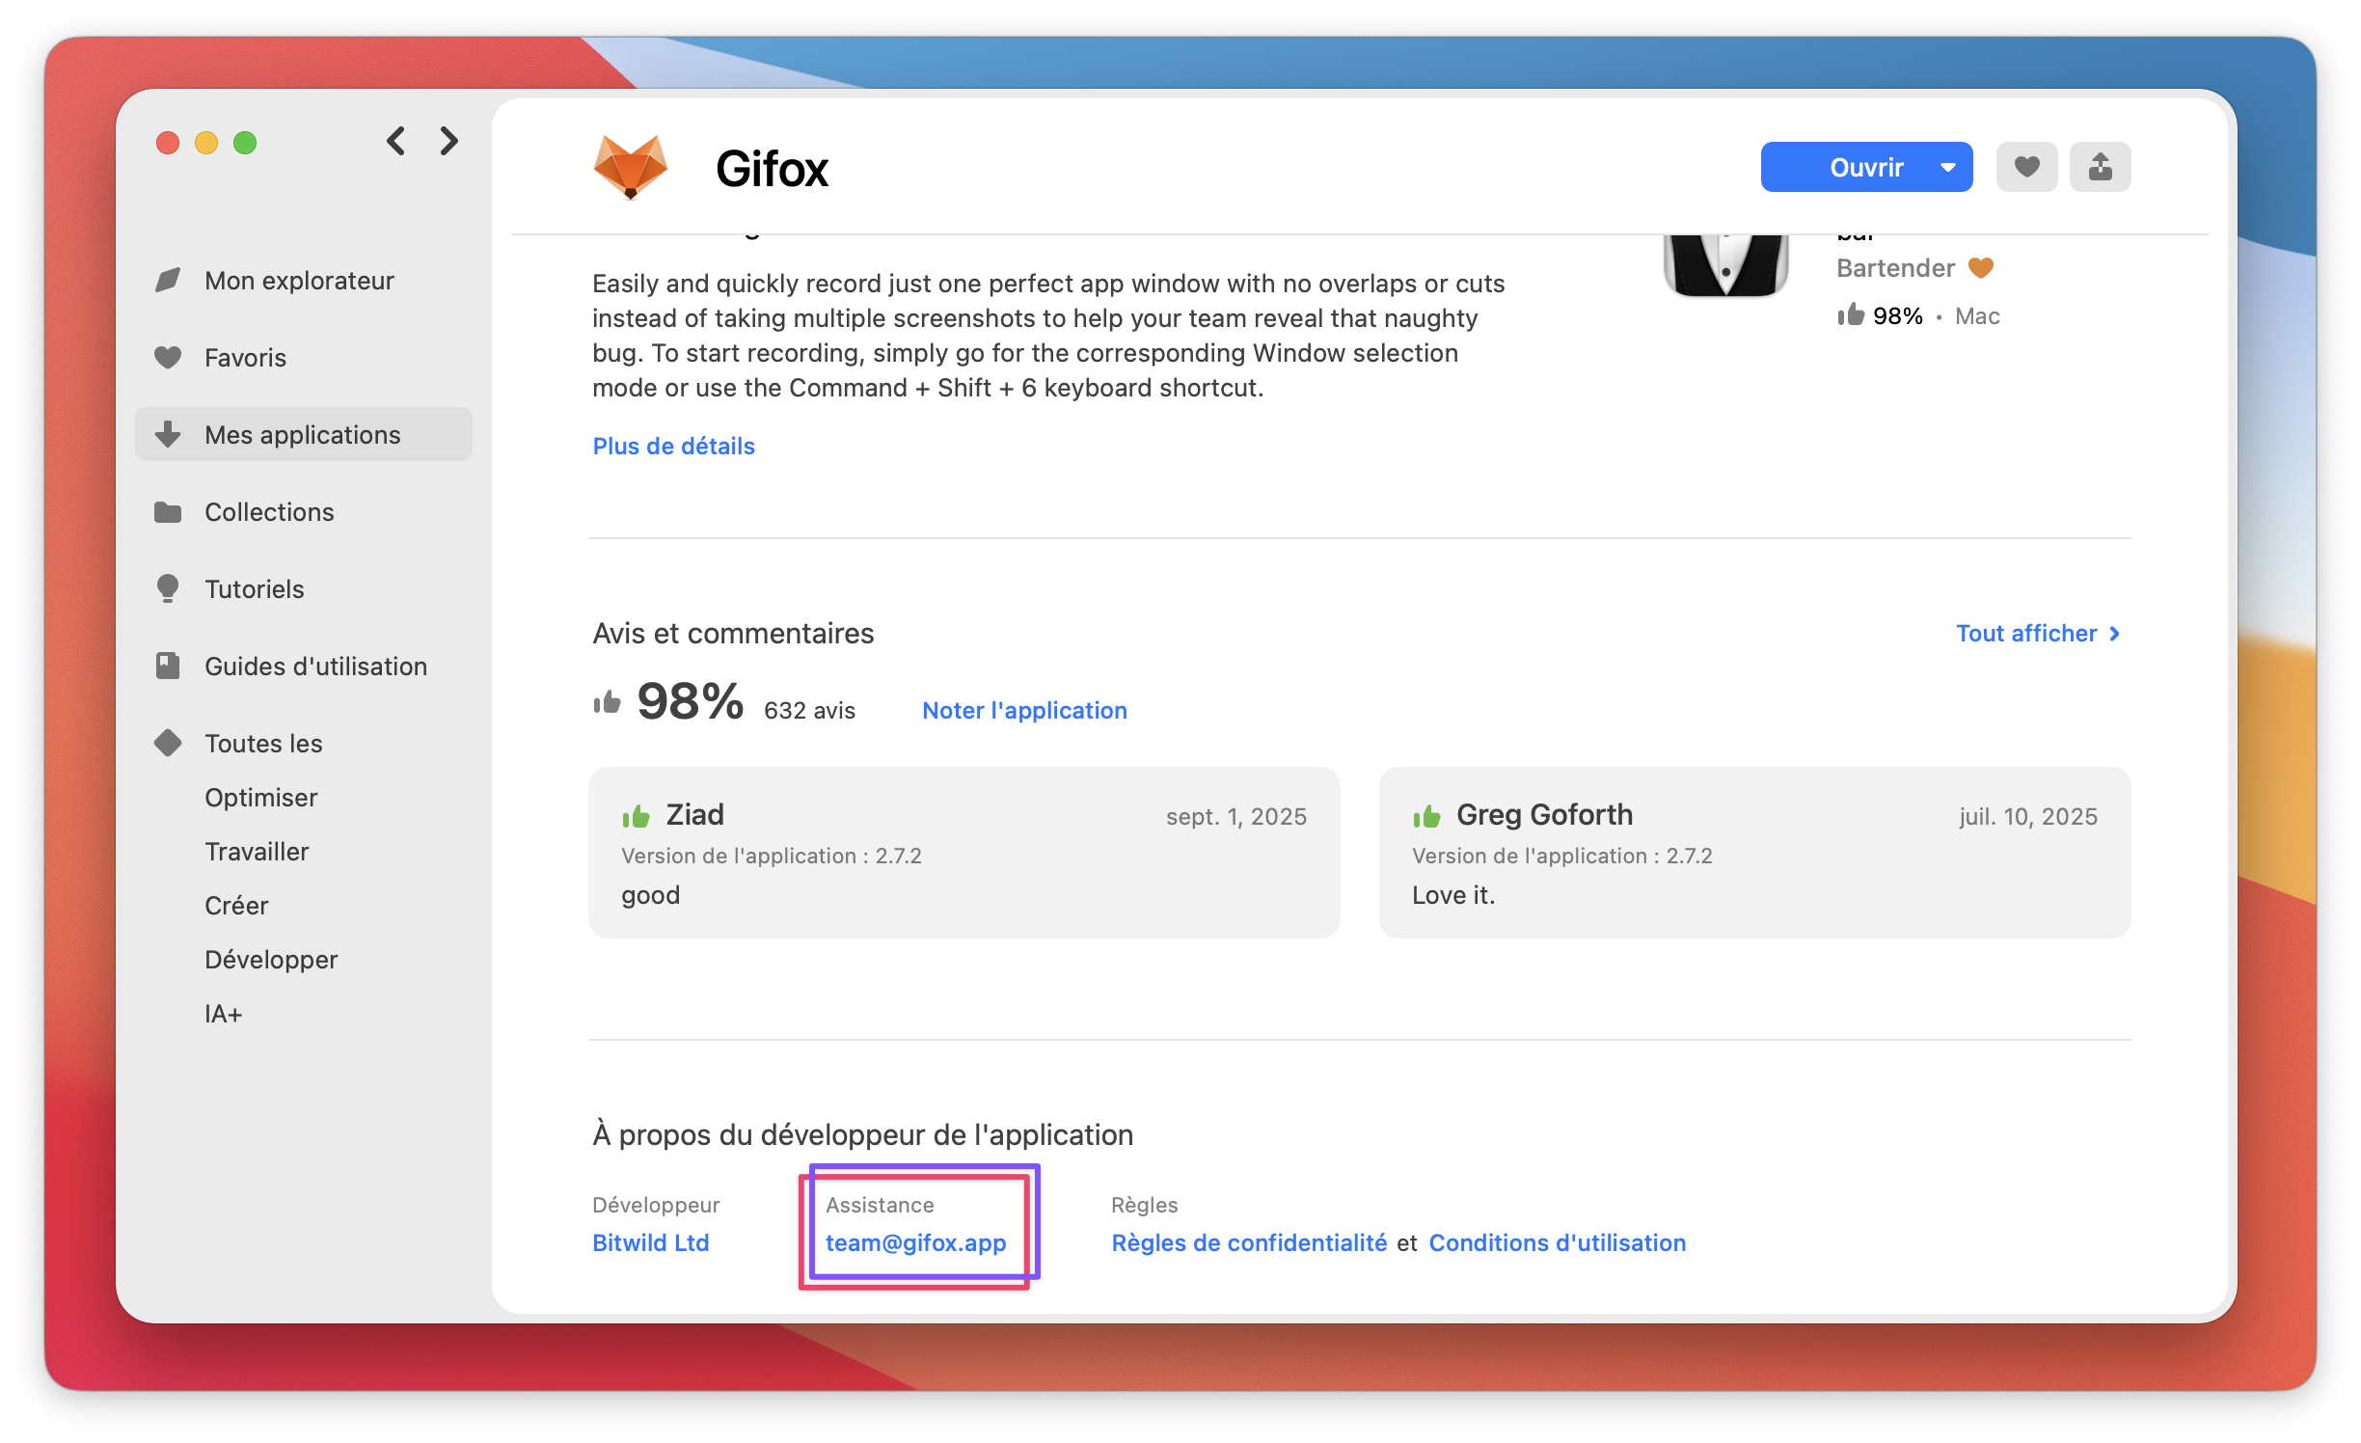Viewport: 2361px width, 1443px height.
Task: Click the 632 avis count
Action: tap(809, 711)
